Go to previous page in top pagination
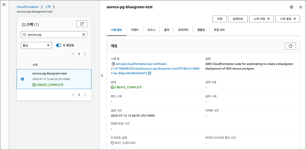Viewport: 306px width, 150px height. click(x=73, y=54)
